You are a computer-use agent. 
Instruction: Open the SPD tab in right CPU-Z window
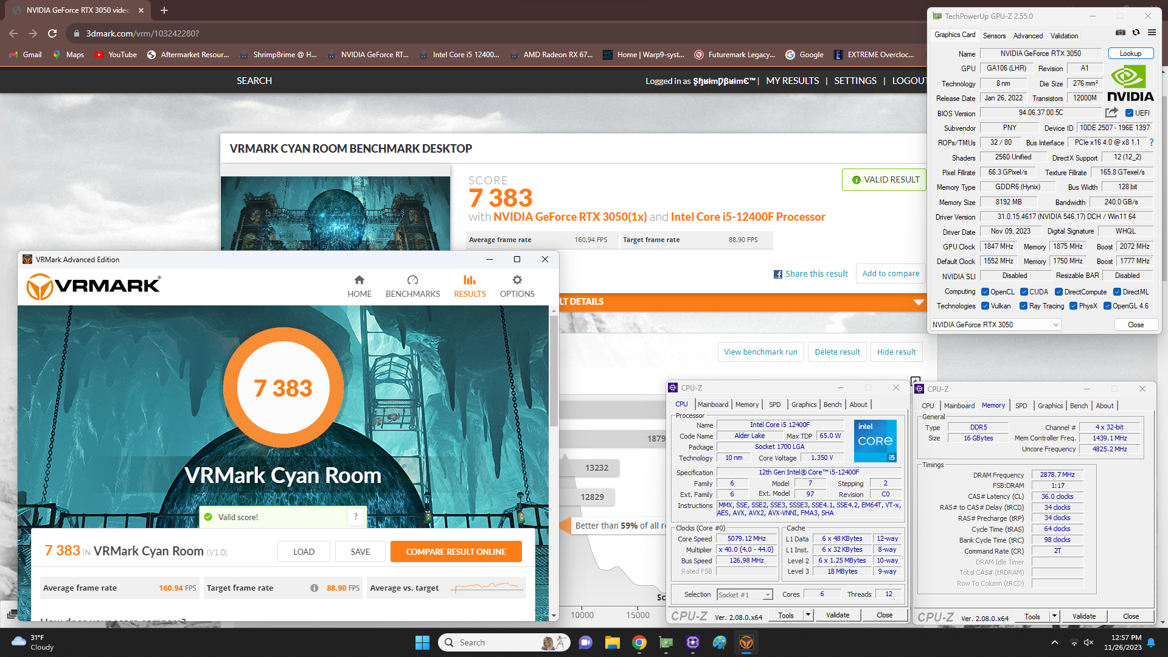click(x=1021, y=406)
